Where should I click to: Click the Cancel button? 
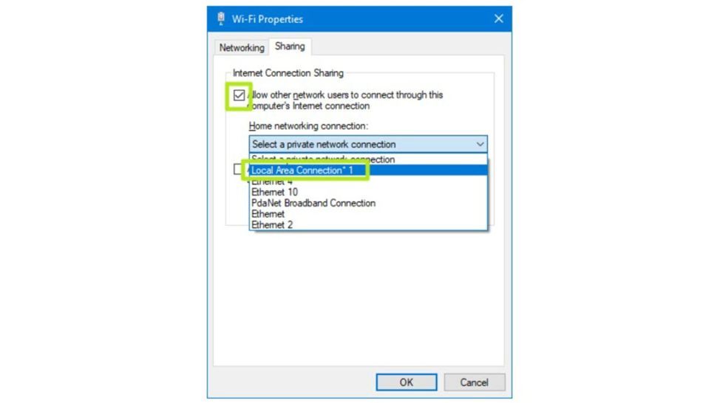coord(475,382)
